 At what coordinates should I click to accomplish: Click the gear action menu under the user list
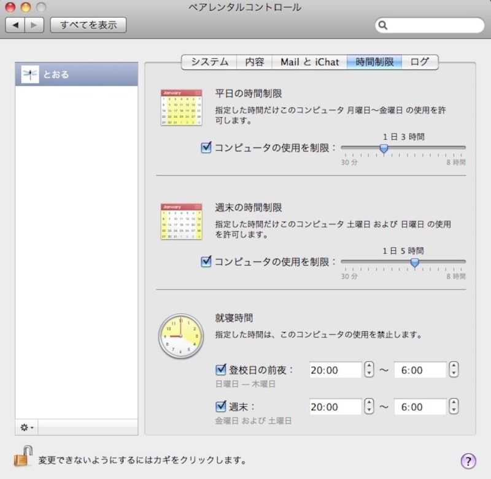[27, 427]
